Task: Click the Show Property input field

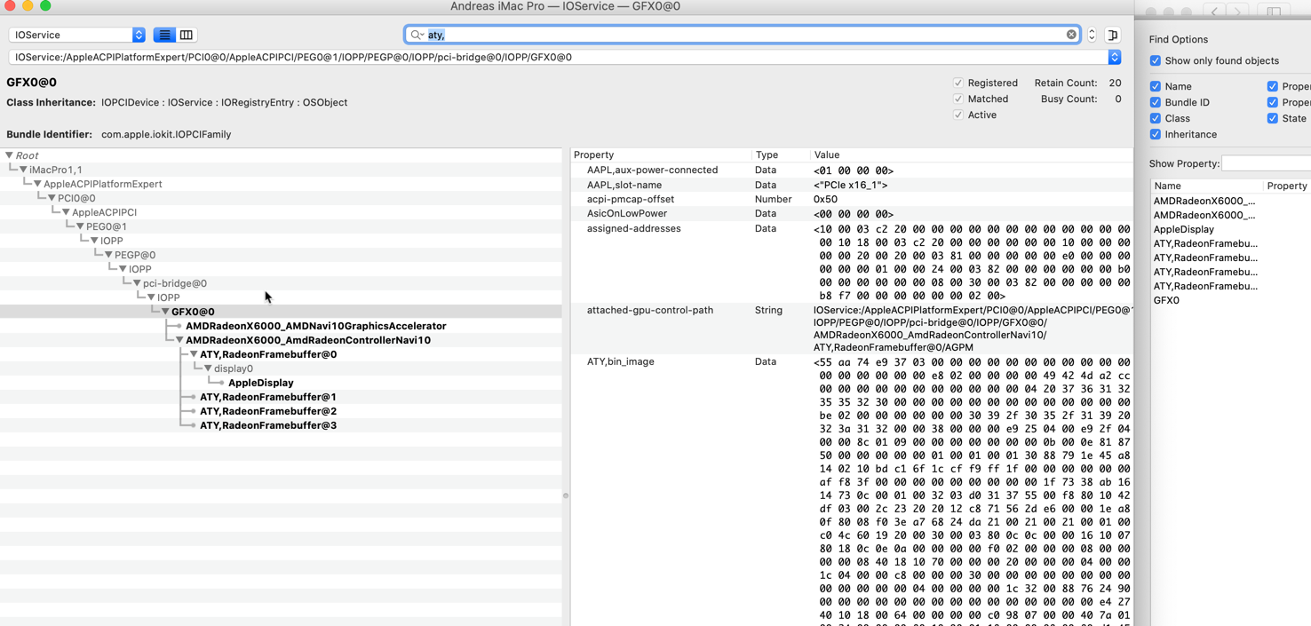Action: (x=1266, y=163)
